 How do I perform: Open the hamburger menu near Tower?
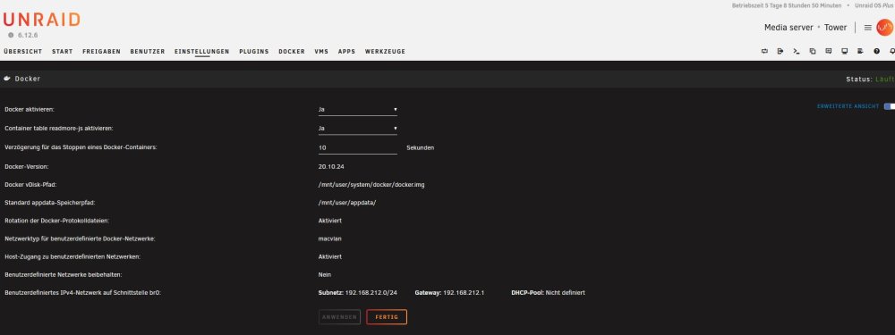[x=867, y=28]
